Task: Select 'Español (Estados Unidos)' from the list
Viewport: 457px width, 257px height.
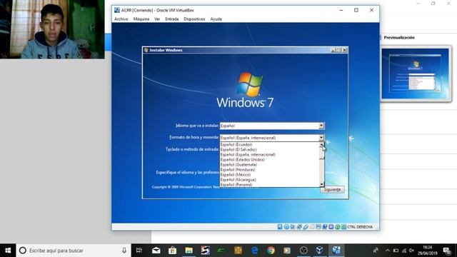Action: click(x=270, y=160)
